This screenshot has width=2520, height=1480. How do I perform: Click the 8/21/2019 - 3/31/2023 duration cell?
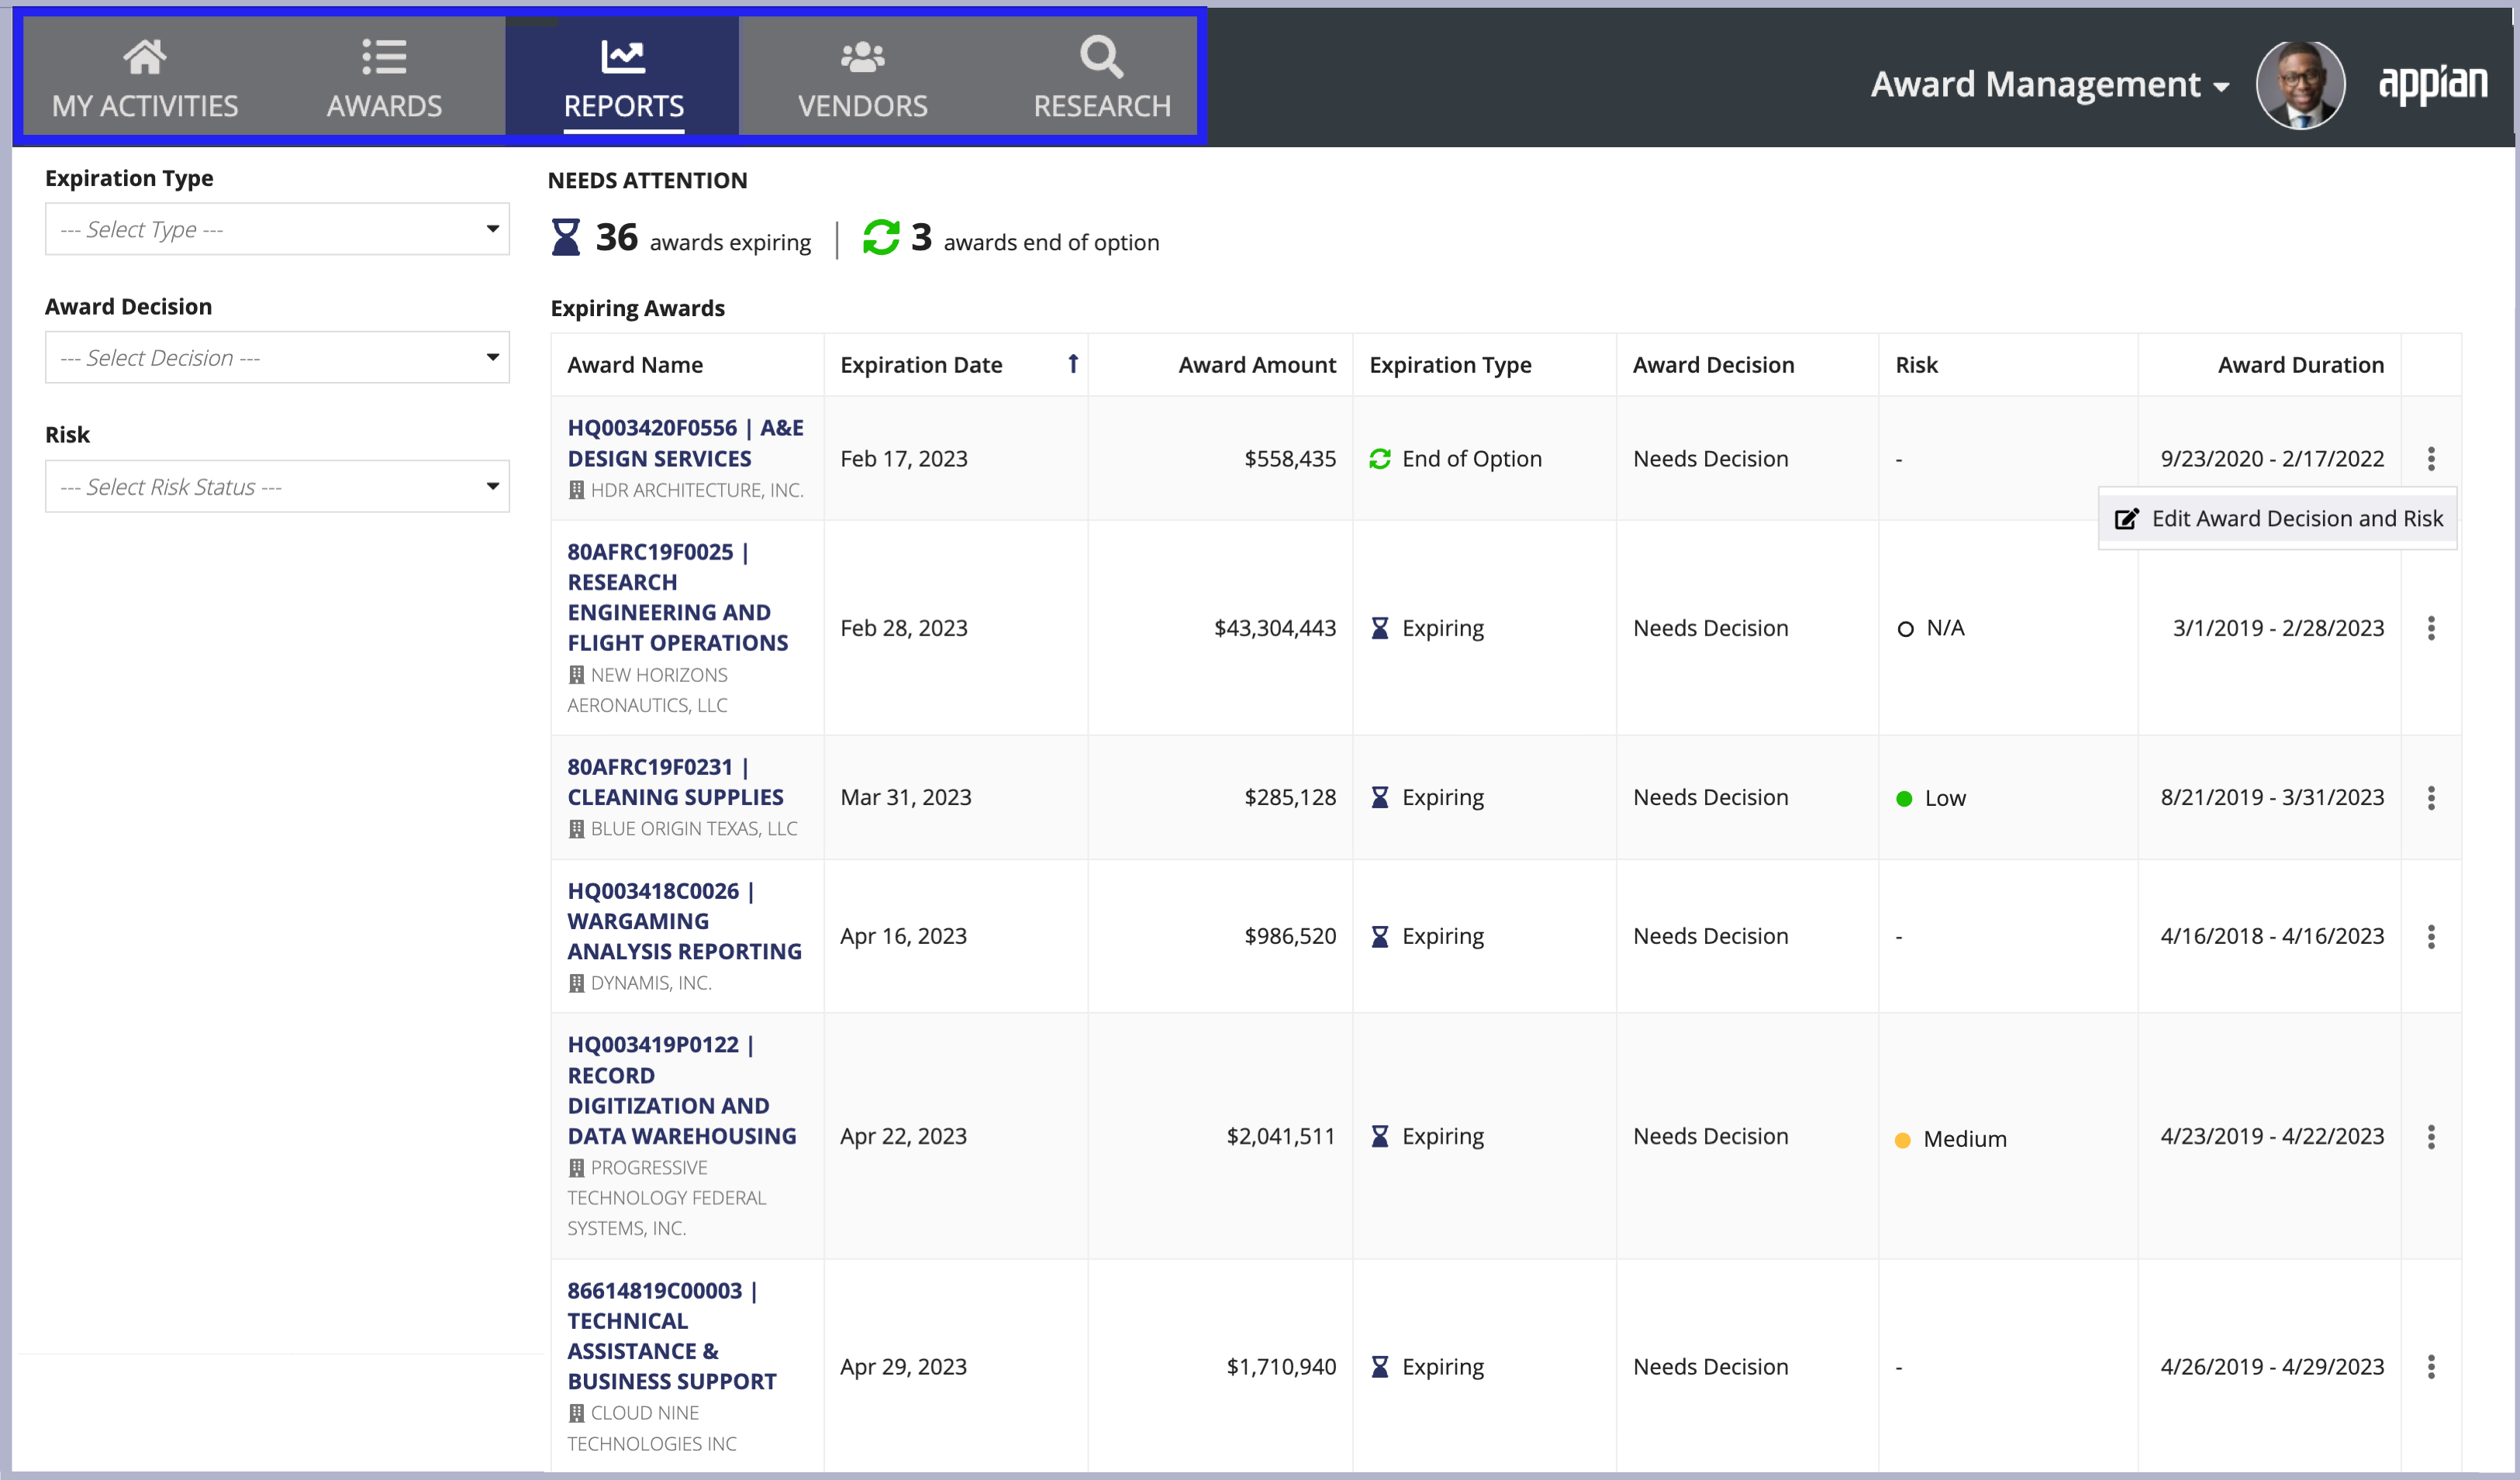click(x=2272, y=797)
